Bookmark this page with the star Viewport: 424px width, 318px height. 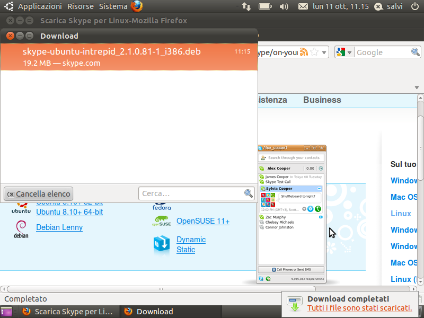coord(314,52)
